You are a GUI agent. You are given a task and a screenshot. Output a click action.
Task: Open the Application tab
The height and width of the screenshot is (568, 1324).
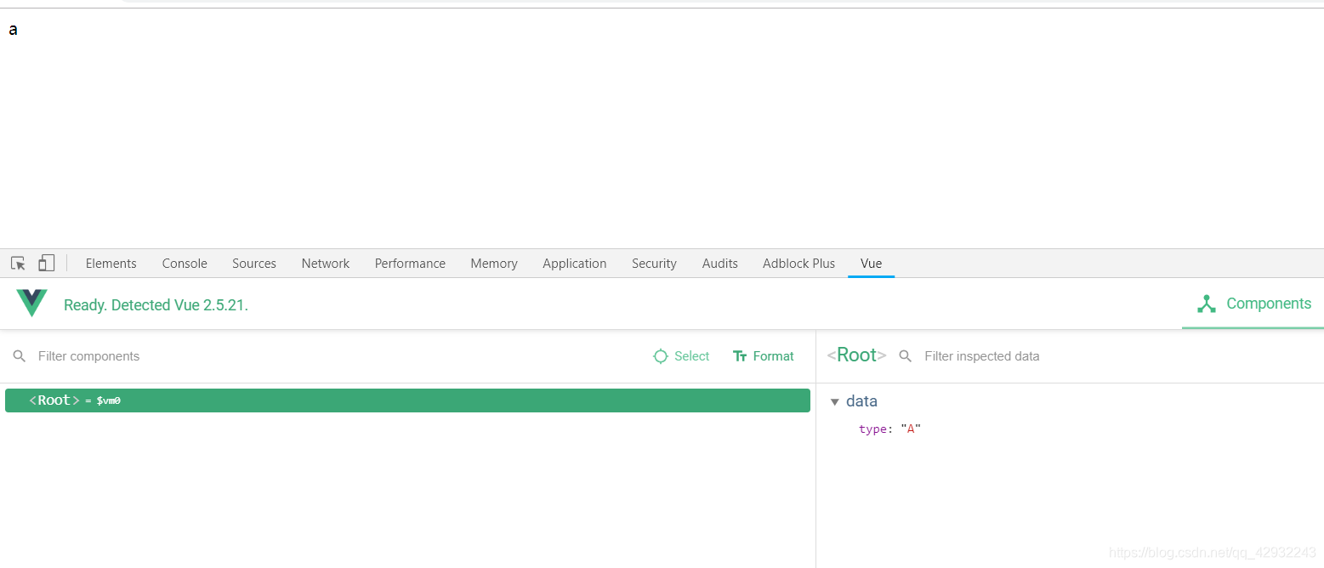point(575,264)
